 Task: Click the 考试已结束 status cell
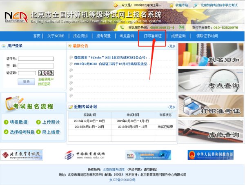[x=165, y=127]
